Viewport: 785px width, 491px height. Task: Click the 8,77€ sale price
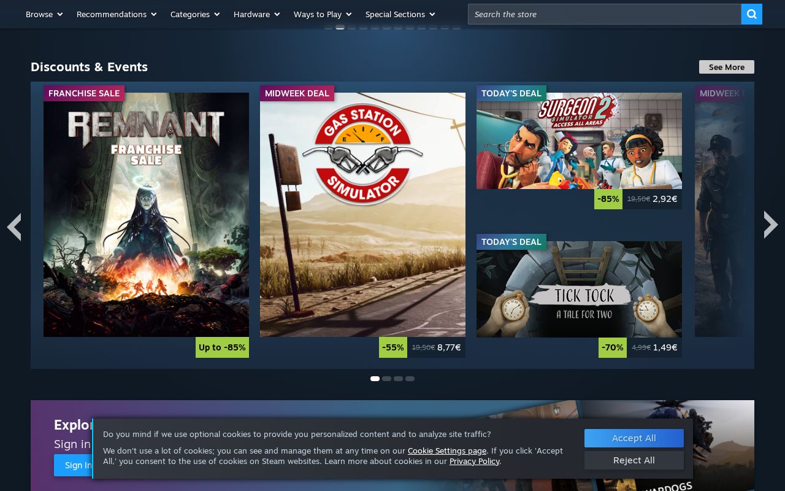click(449, 347)
